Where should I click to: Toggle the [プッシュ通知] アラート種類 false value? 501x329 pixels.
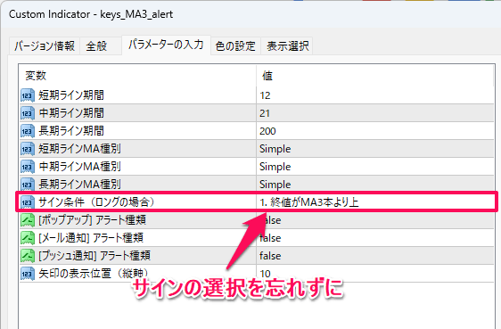coord(375,256)
